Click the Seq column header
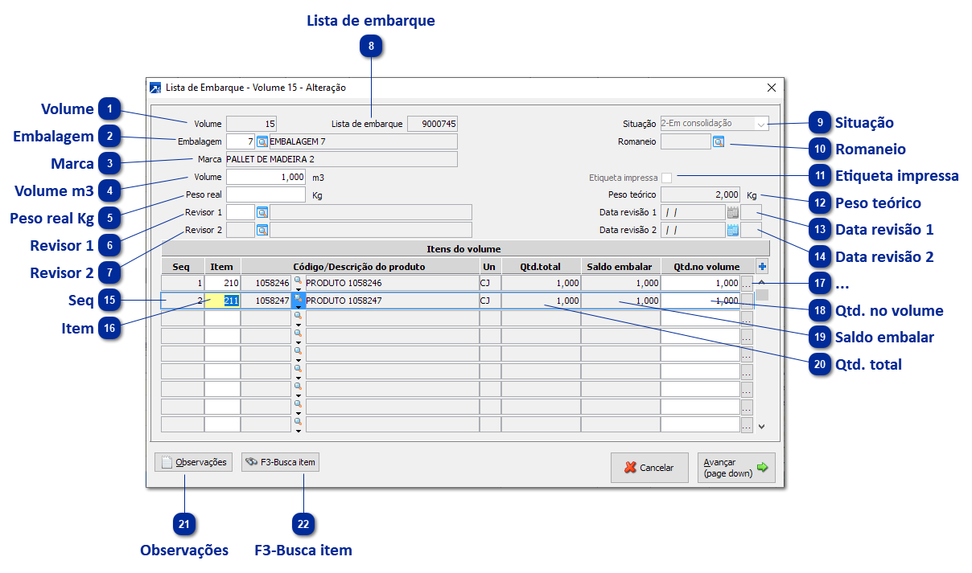Screen dimensions: 972x573 [183, 266]
